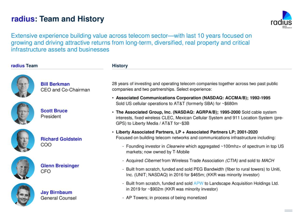Click the Associated Communications Corporation bullet heading
The height and width of the screenshot is (212, 295).
pos(193,98)
